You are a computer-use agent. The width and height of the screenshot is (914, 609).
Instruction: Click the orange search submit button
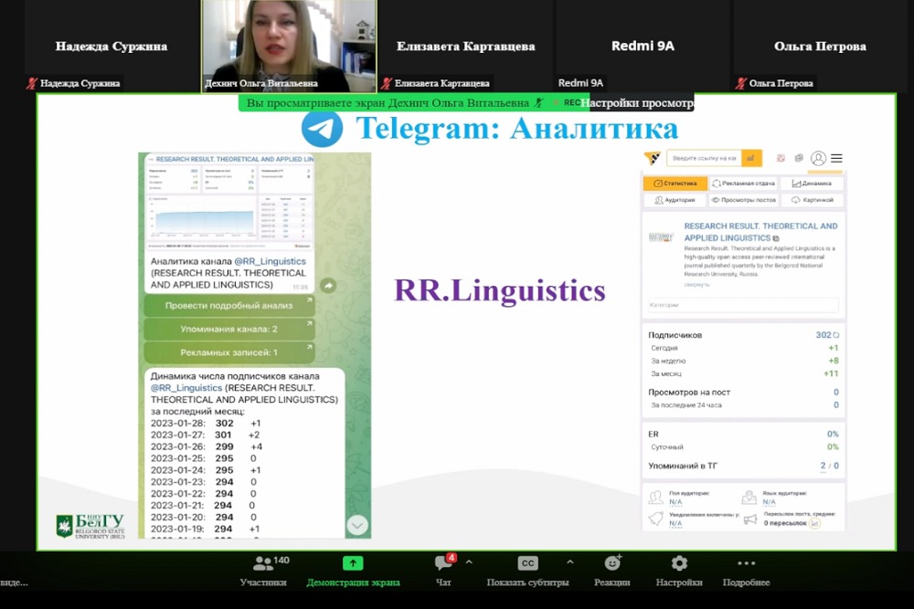click(x=751, y=158)
